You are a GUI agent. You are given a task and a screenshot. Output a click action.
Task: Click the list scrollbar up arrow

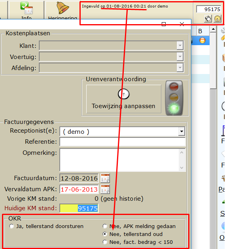click(x=213, y=29)
